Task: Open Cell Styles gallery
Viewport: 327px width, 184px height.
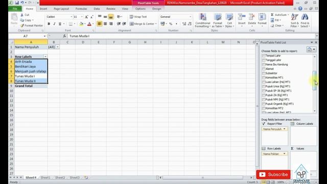Action: [x=229, y=20]
